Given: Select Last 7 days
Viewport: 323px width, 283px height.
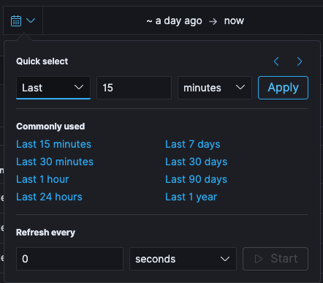Looking at the screenshot, I should click(193, 144).
